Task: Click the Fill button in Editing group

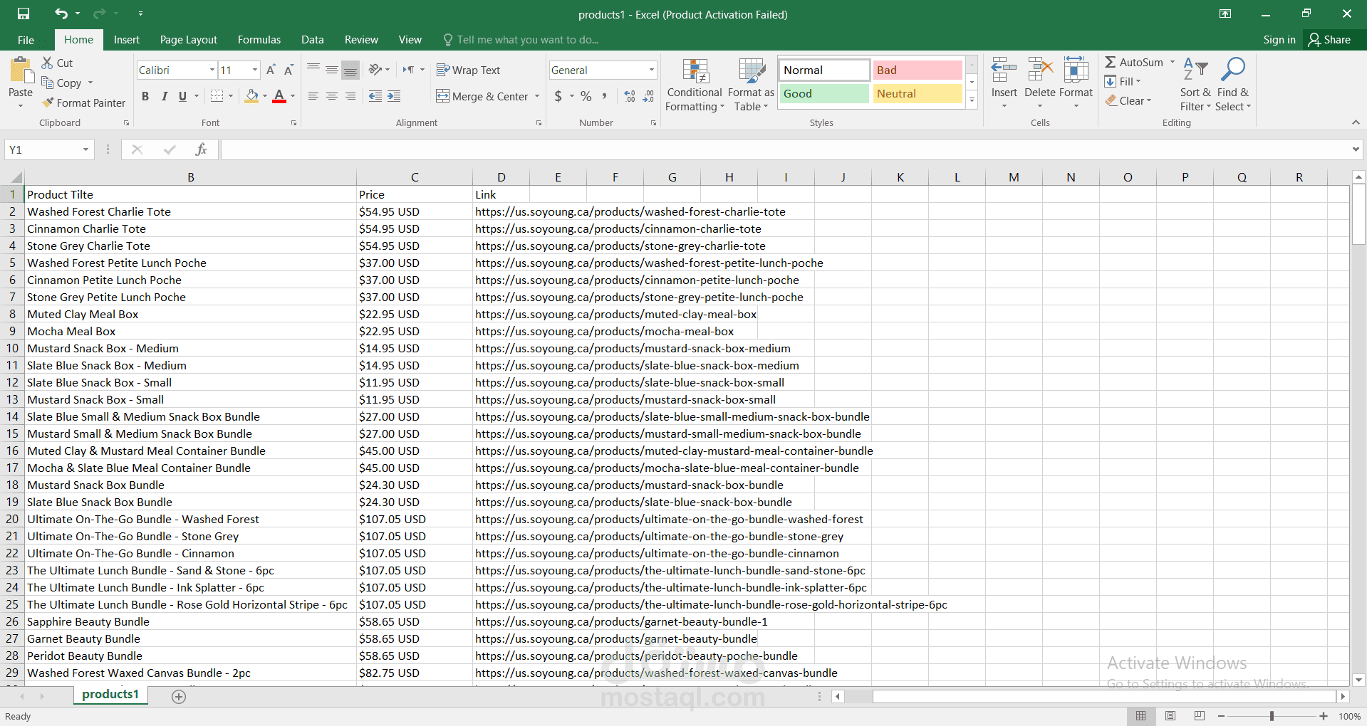Action: coord(1123,82)
